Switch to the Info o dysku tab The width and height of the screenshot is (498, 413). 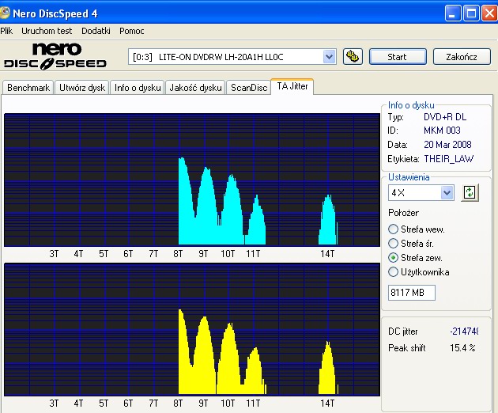coord(138,88)
